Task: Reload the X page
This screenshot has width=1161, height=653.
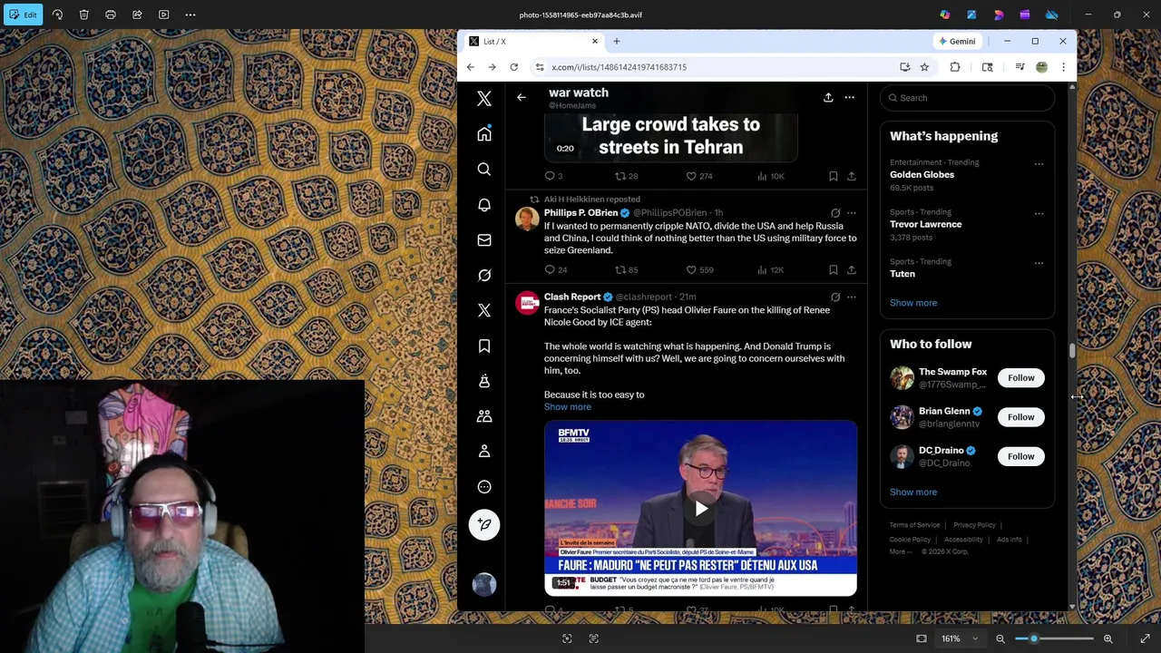Action: pos(513,67)
